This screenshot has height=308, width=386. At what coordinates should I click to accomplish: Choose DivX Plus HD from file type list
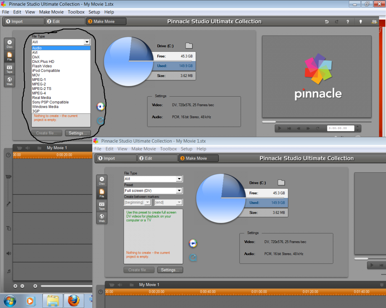pos(61,62)
